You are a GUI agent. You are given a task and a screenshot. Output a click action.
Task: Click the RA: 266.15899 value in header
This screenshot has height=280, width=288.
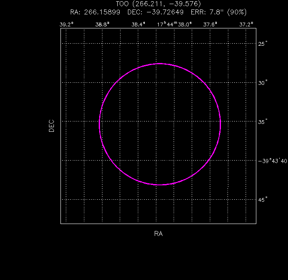point(95,12)
